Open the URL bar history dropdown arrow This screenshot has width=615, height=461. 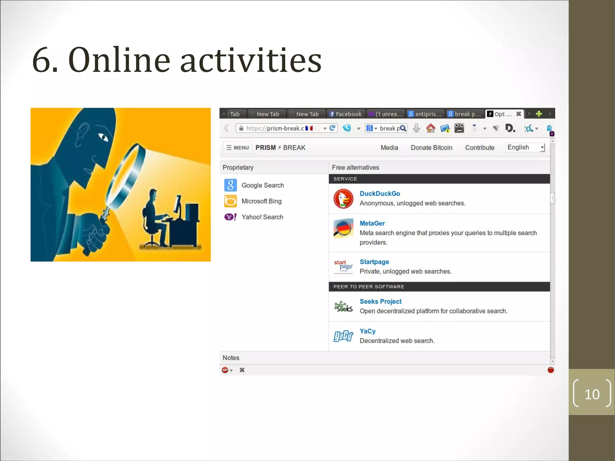(325, 129)
